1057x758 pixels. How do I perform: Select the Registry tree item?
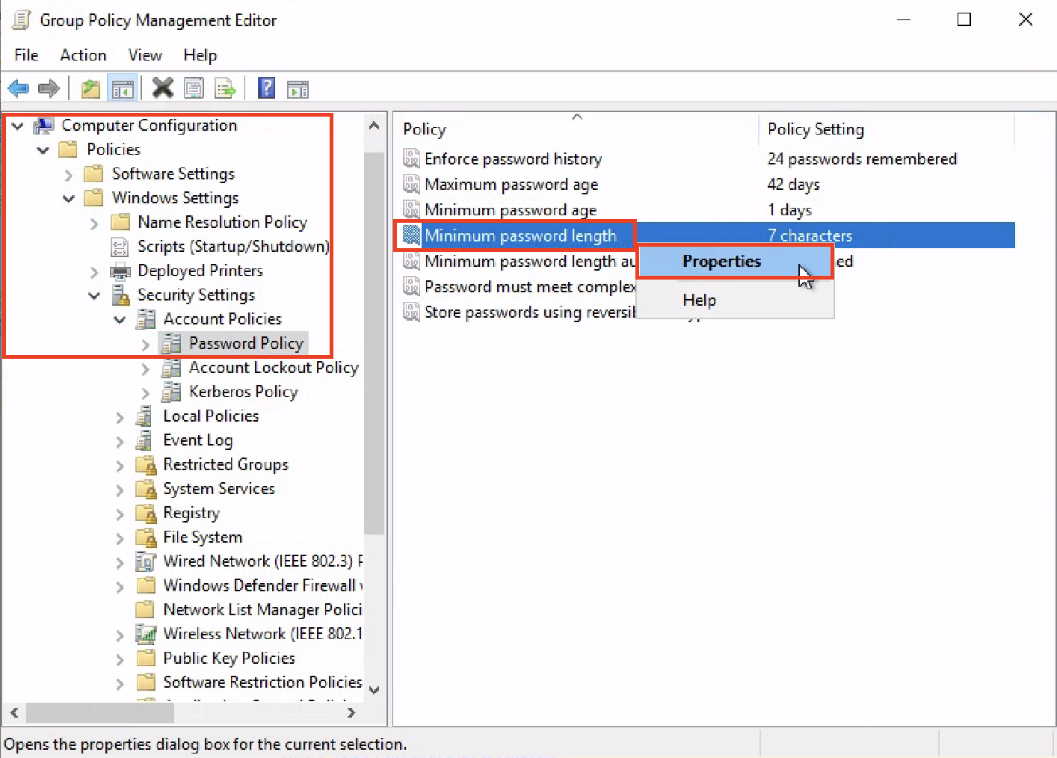coord(191,513)
